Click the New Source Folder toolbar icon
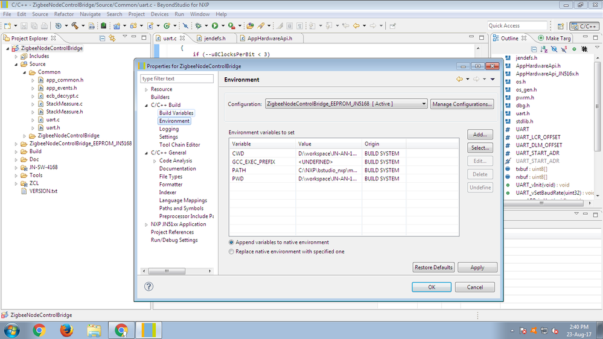Screen dimensions: 603x339 click(133, 26)
